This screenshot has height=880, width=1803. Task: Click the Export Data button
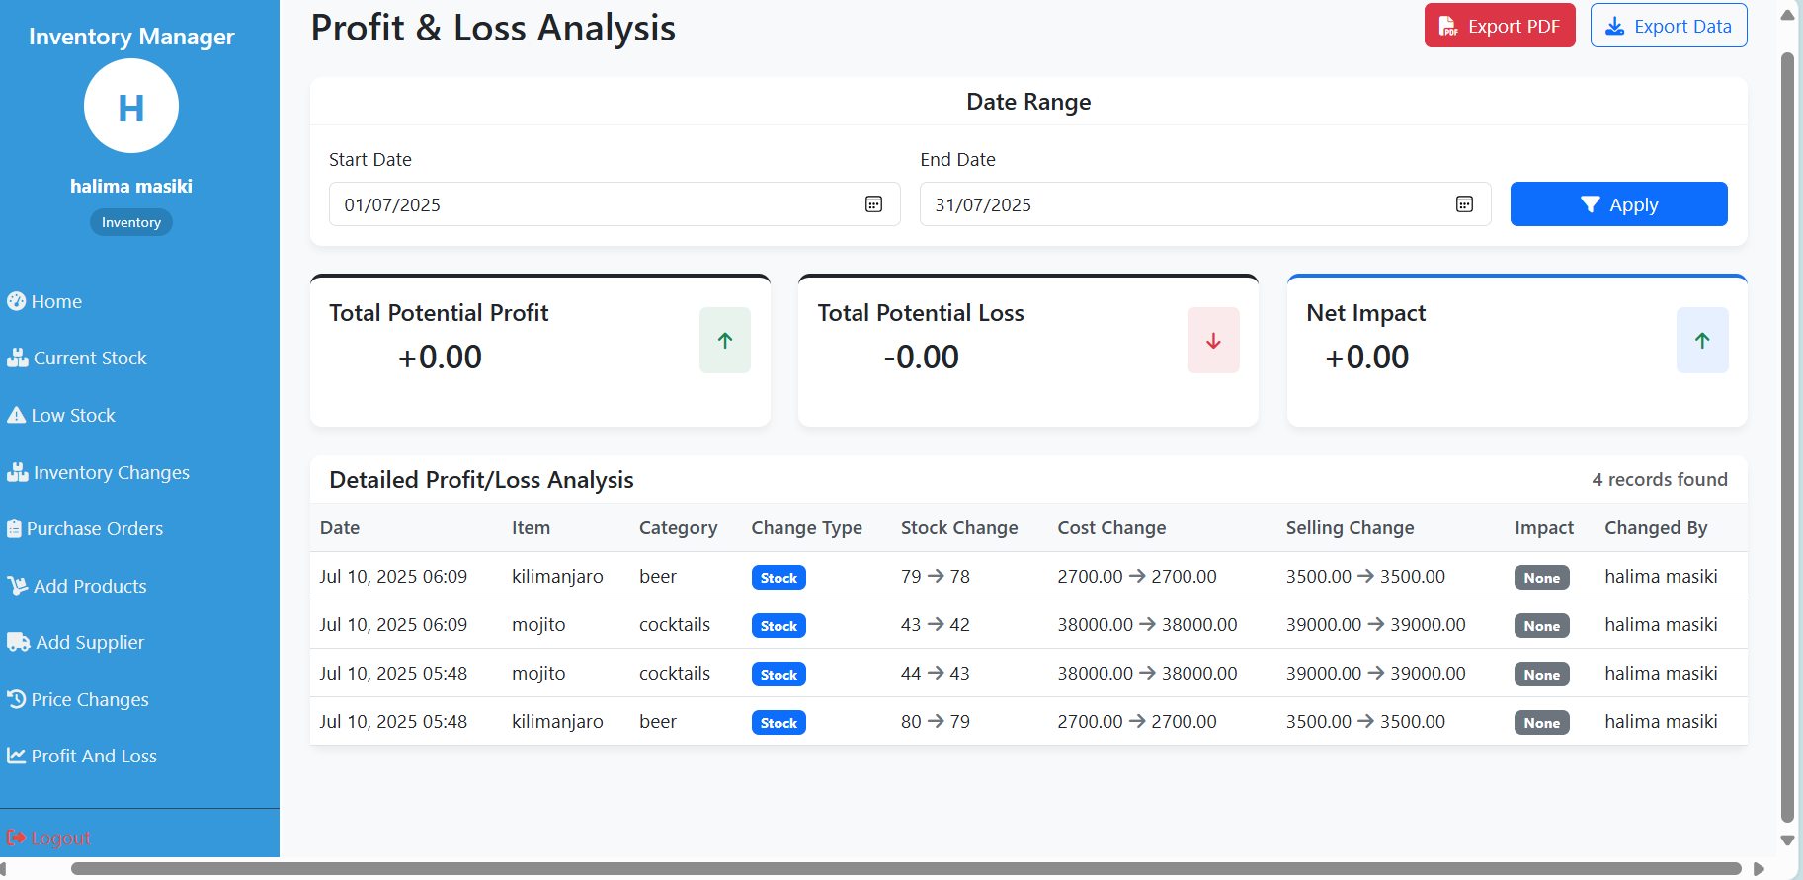1668,27
